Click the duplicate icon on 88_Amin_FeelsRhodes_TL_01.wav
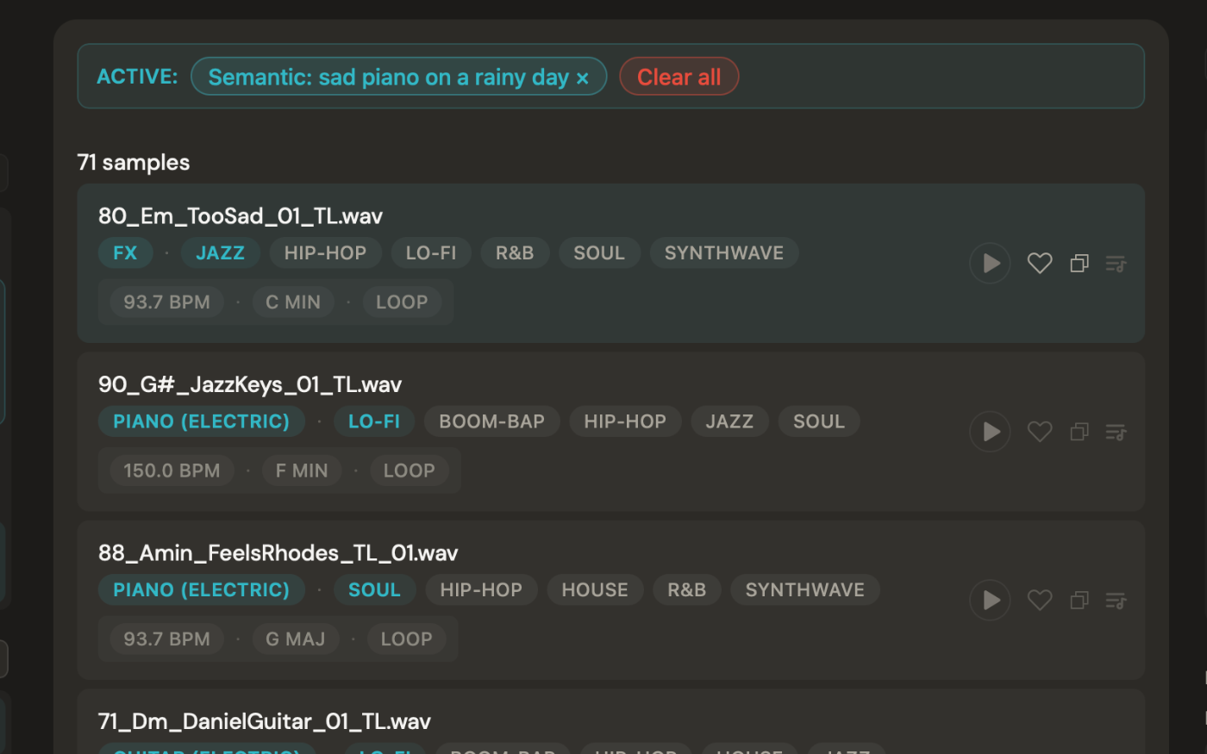Viewport: 1207px width, 754px height. [1079, 600]
